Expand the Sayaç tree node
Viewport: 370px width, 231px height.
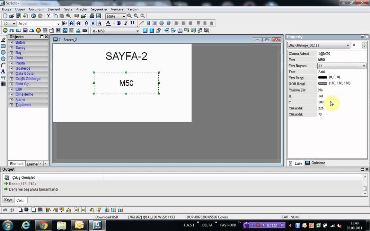[11, 47]
